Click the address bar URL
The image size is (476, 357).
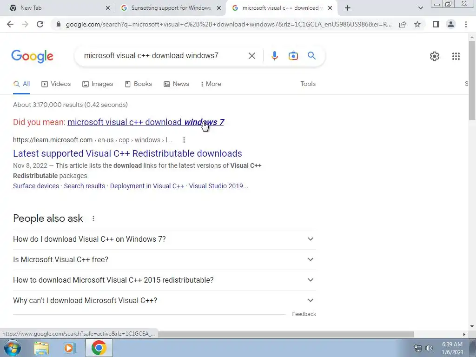[x=229, y=24]
